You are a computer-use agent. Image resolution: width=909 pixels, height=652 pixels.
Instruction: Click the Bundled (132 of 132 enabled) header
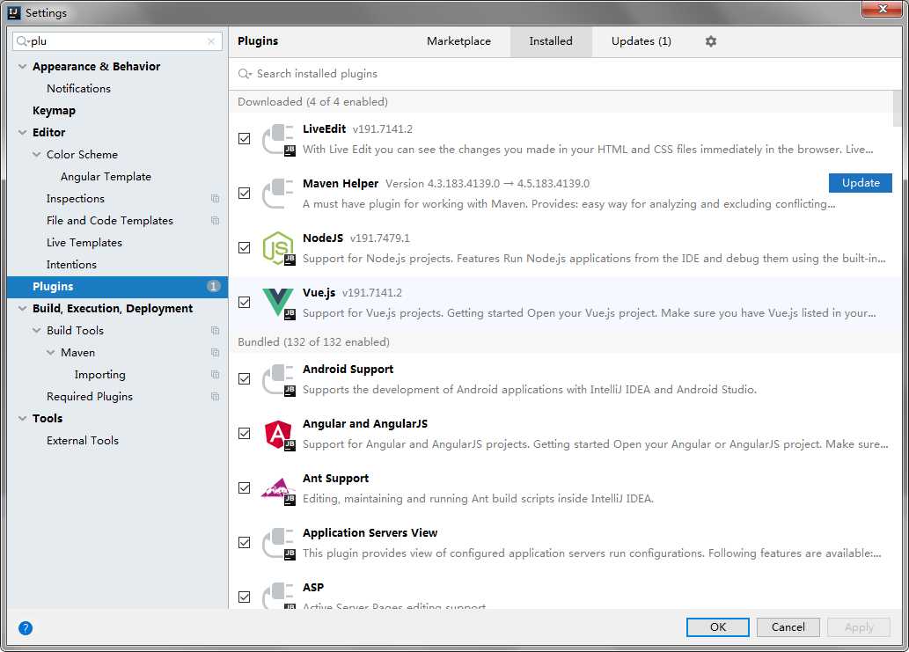313,342
